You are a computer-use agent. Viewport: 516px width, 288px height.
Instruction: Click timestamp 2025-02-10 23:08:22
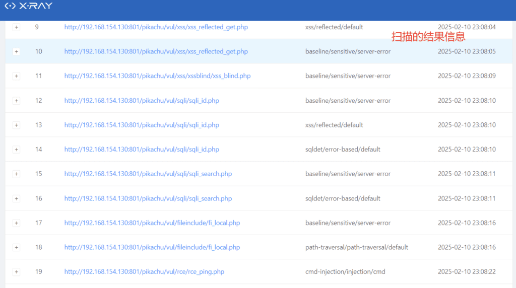[467, 271]
